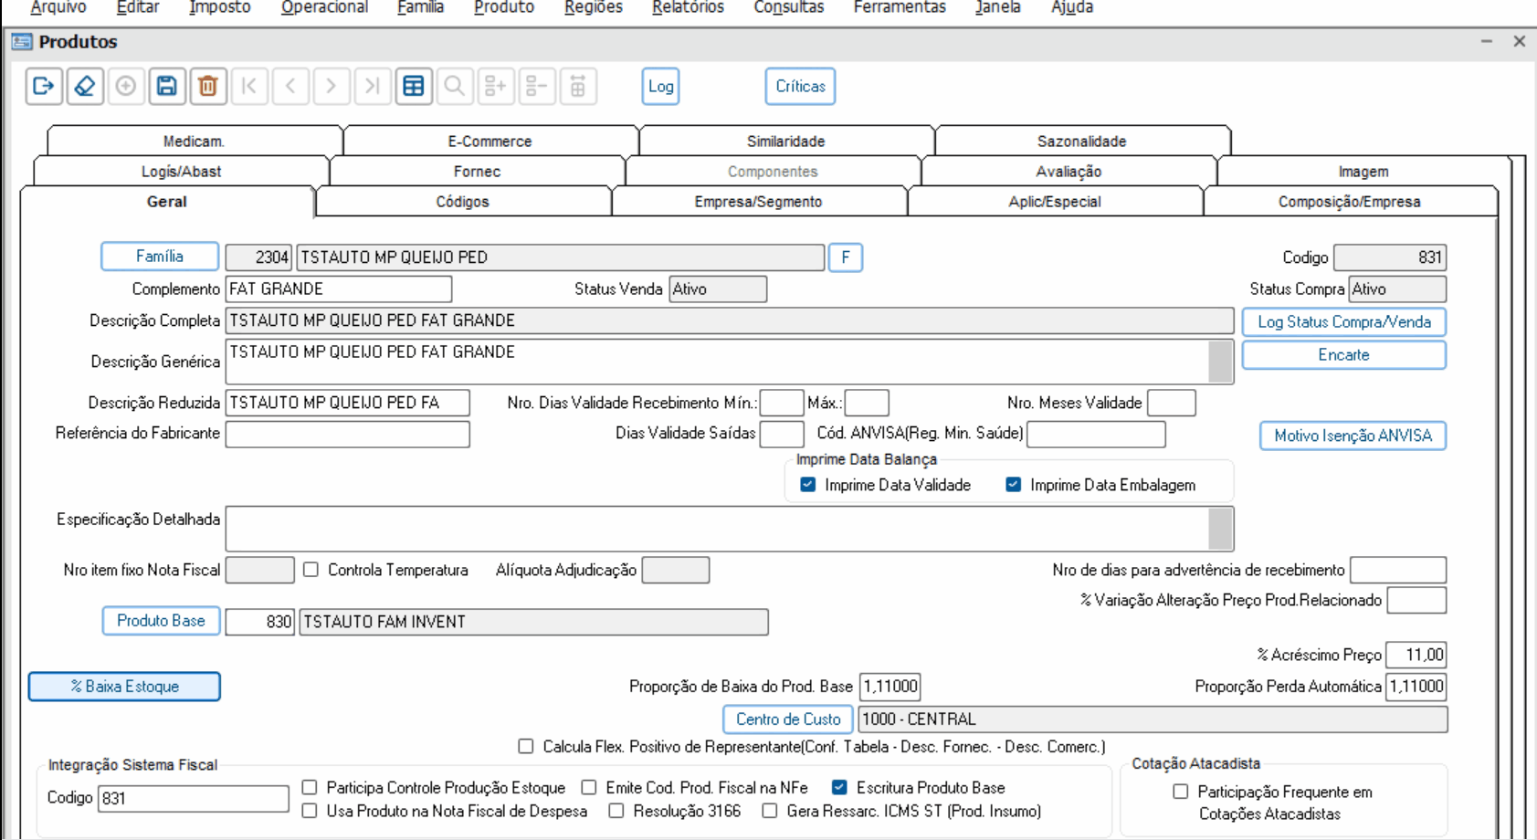The width and height of the screenshot is (1537, 840).
Task: Go to the first record
Action: click(x=249, y=87)
